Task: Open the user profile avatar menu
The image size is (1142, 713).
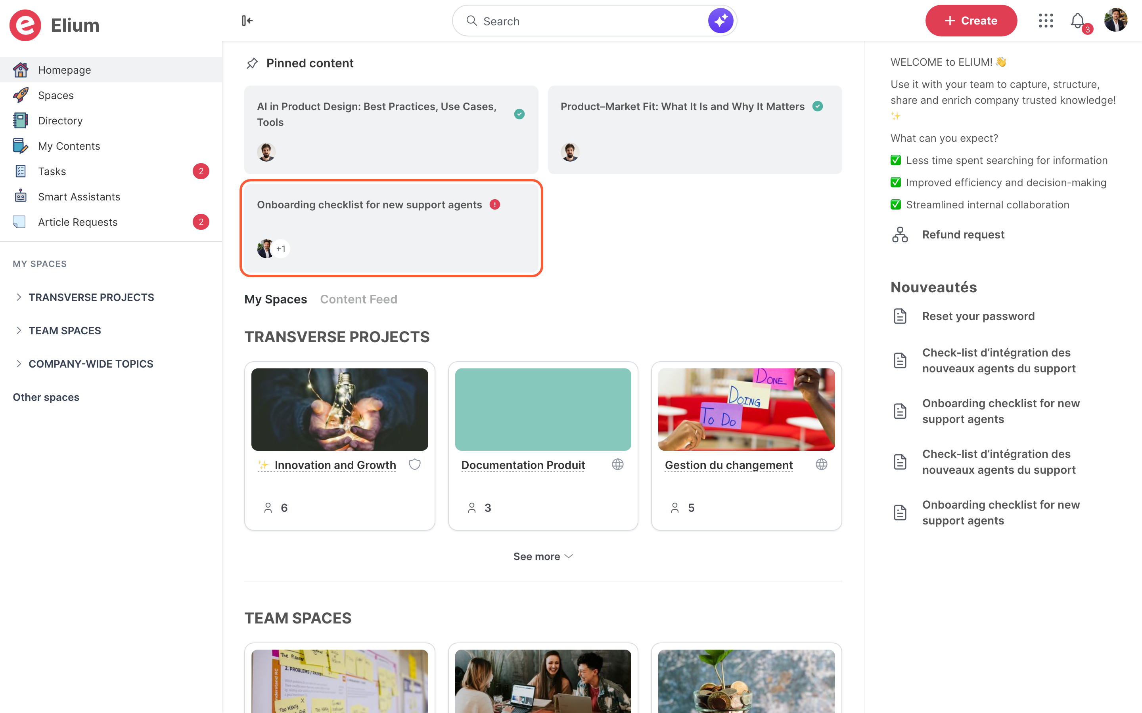Action: [x=1115, y=20]
